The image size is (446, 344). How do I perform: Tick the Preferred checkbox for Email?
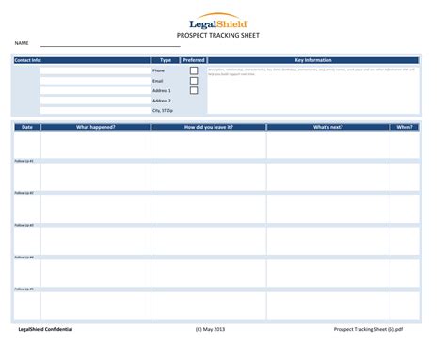(x=194, y=81)
